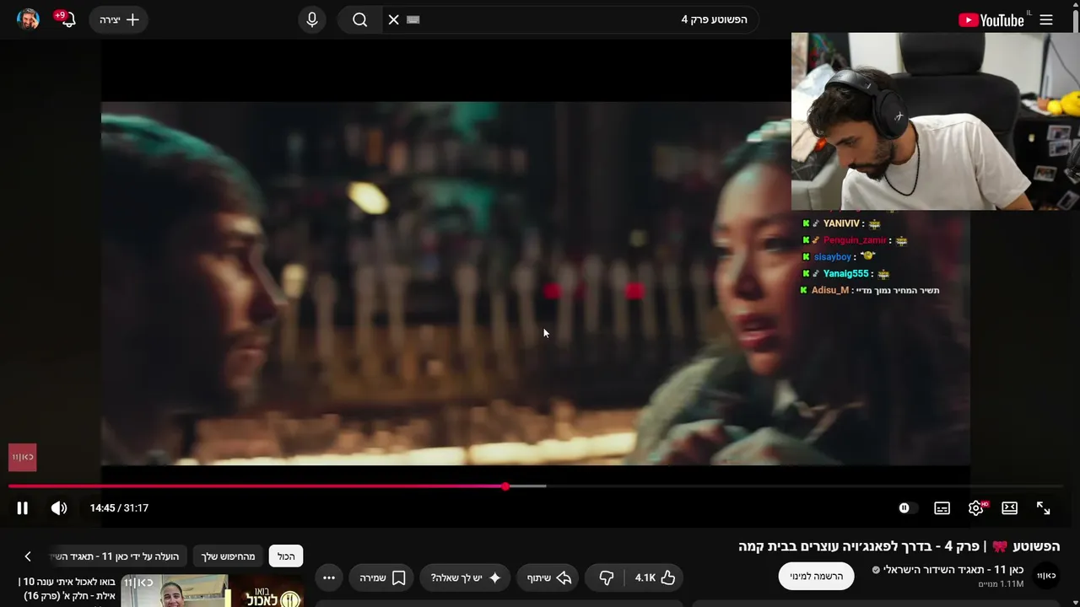This screenshot has width=1080, height=607.
Task: Mute the video volume
Action: (59, 508)
